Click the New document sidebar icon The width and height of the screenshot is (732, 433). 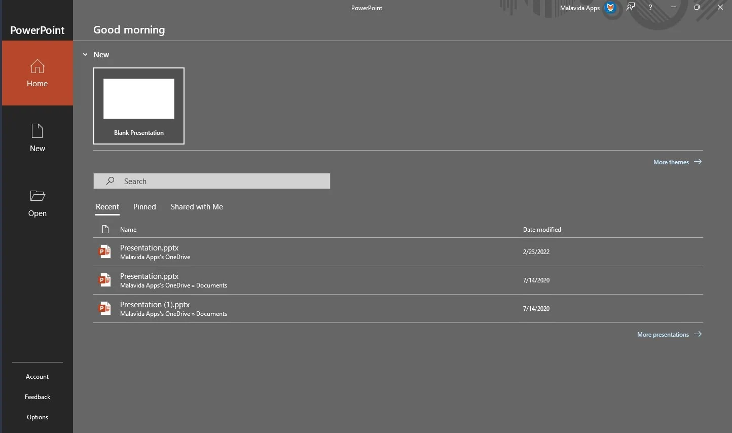38,131
